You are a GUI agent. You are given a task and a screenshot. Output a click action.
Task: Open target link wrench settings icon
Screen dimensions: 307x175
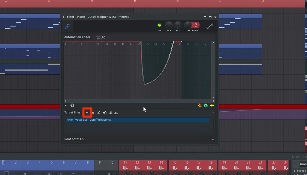coord(99,113)
